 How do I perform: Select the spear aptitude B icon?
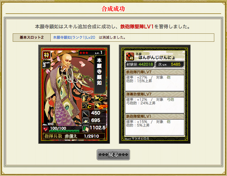click(x=87, y=98)
